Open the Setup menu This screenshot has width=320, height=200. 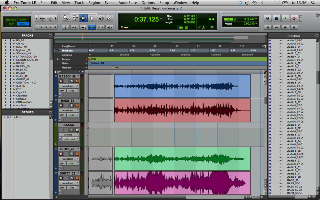pos(164,3)
